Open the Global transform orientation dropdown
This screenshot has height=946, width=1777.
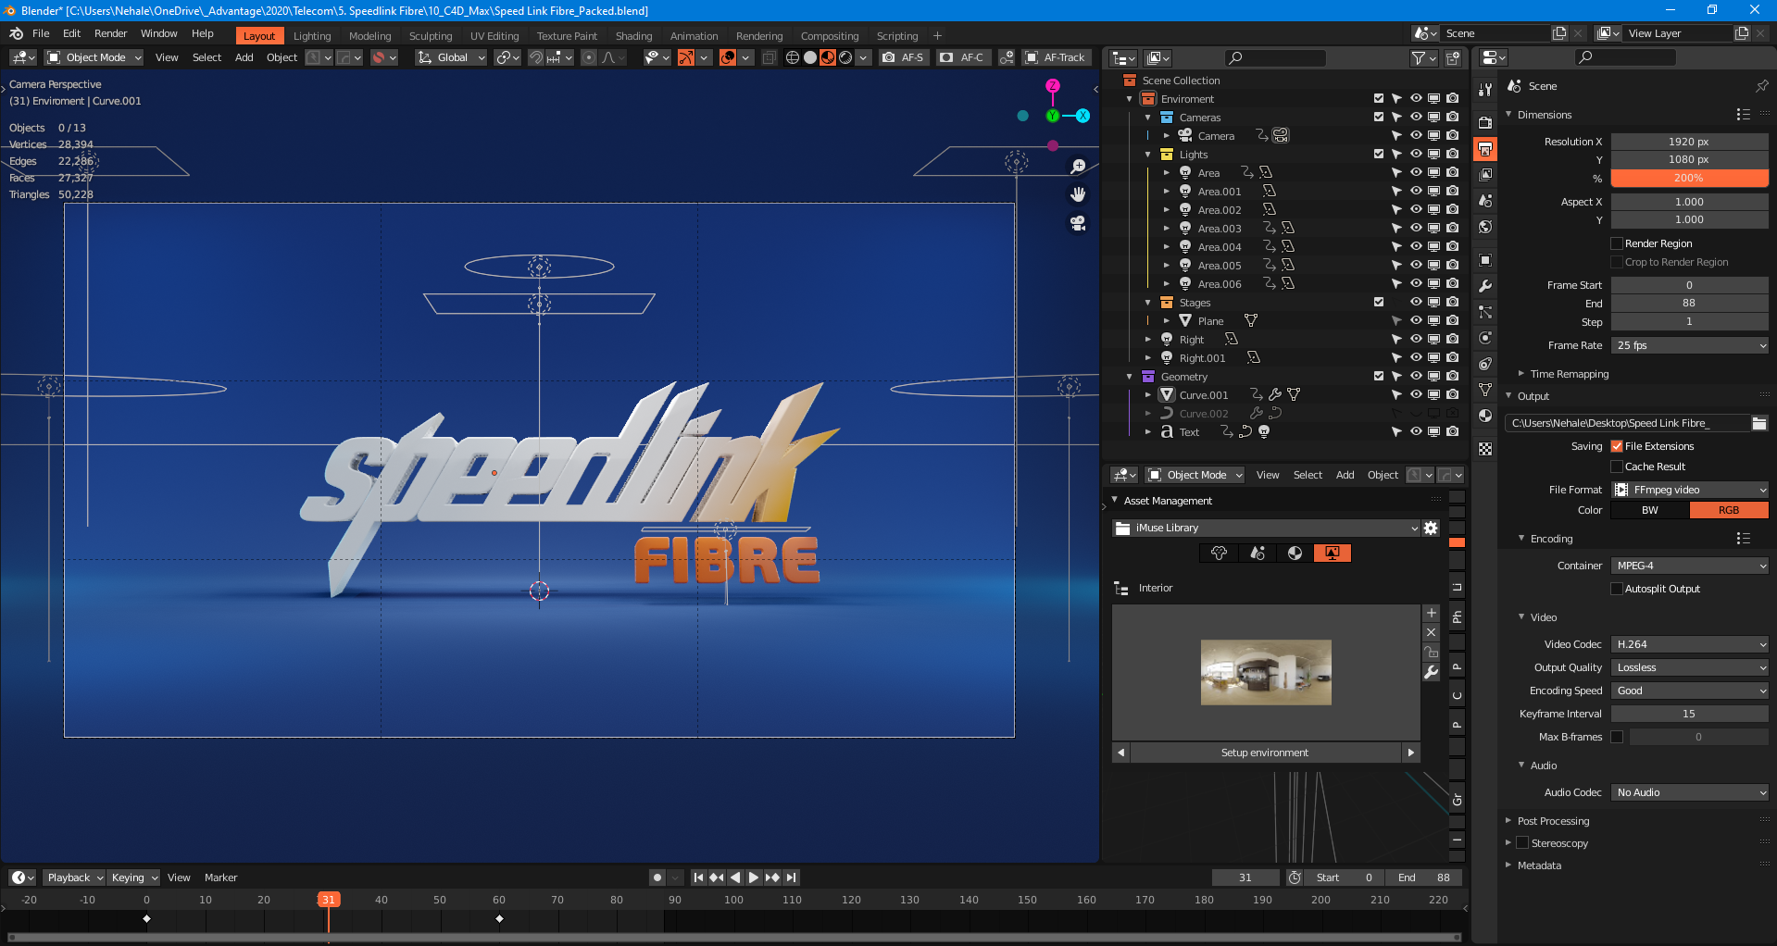coord(451,57)
